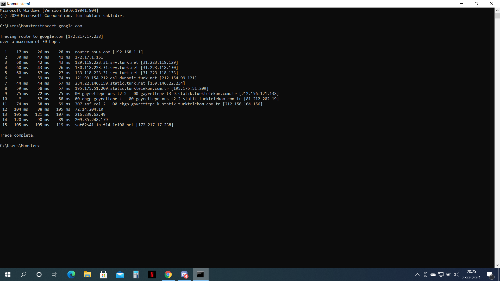Open File Explorer from the taskbar
Screen dimensions: 500x281
(87, 274)
